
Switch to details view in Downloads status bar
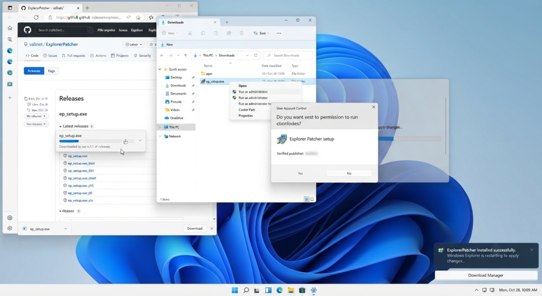[x=306, y=199]
